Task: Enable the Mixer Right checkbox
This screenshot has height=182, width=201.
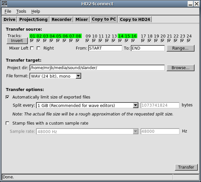Action: pyautogui.click(x=38, y=48)
